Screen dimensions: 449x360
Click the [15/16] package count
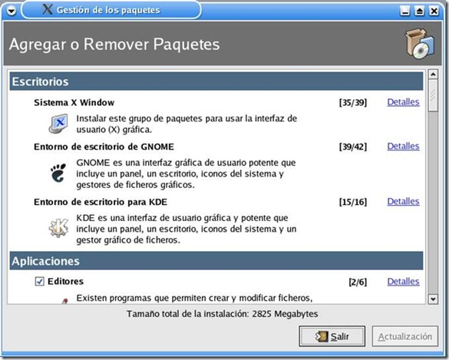[353, 202]
